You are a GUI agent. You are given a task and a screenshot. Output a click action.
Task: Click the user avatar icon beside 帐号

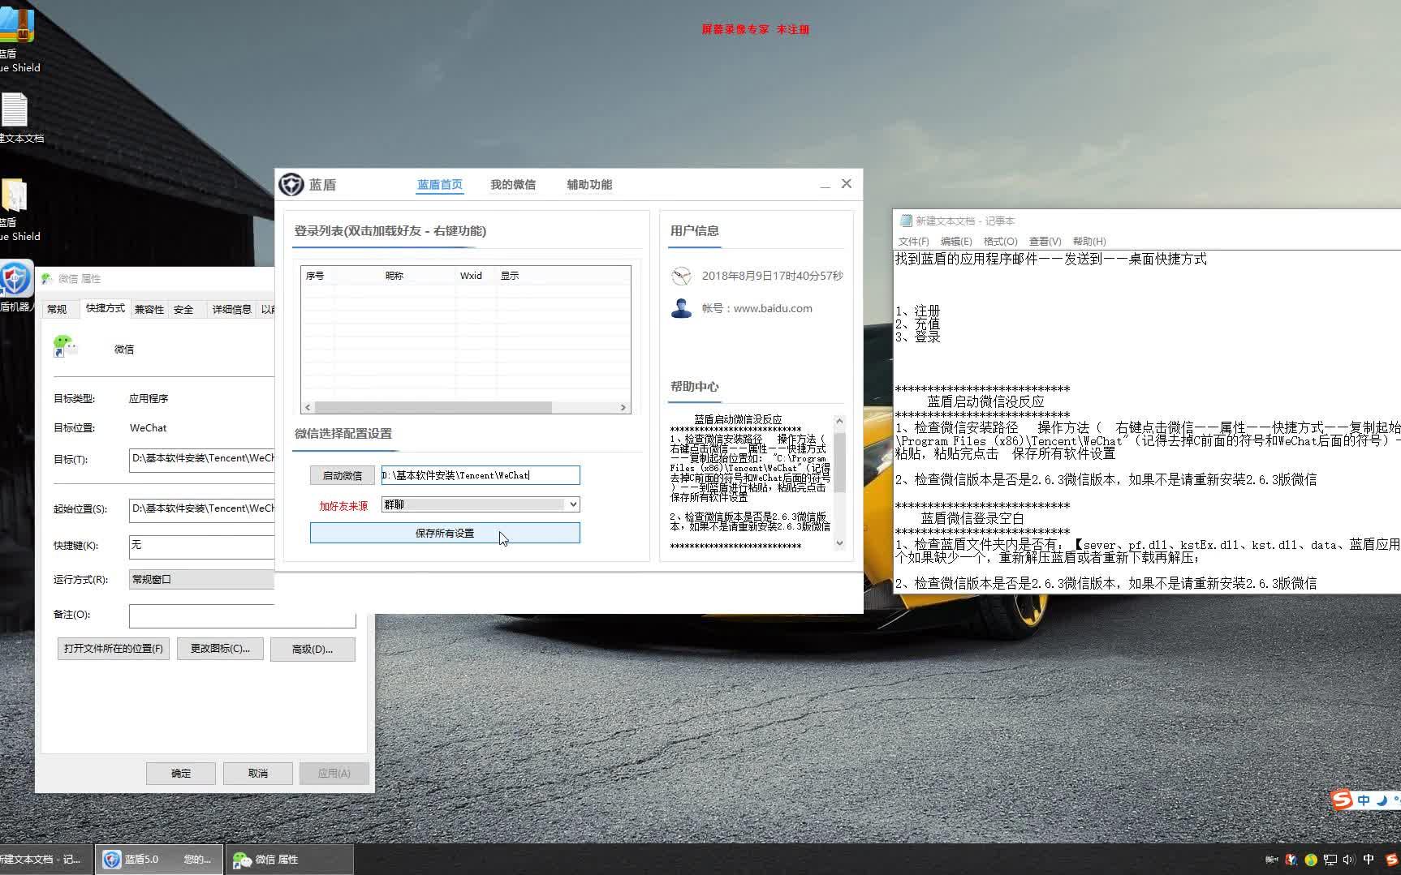[681, 308]
